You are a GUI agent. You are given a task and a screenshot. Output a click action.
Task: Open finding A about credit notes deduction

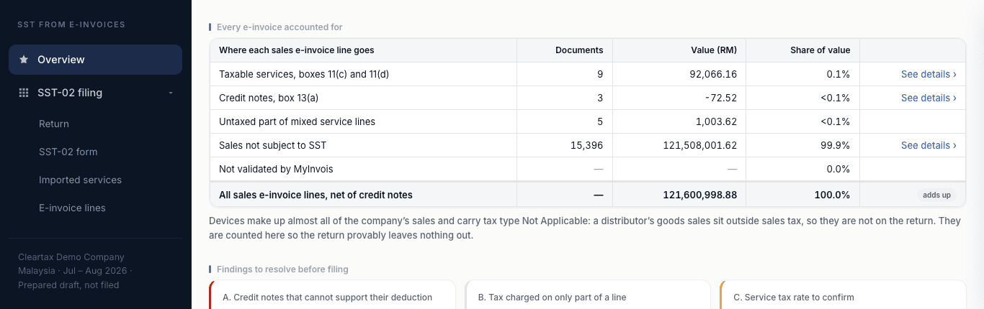click(x=332, y=295)
